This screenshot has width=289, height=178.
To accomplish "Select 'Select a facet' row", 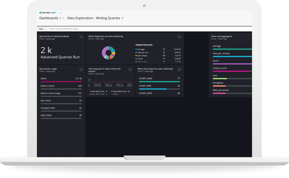I will click(x=61, y=87).
